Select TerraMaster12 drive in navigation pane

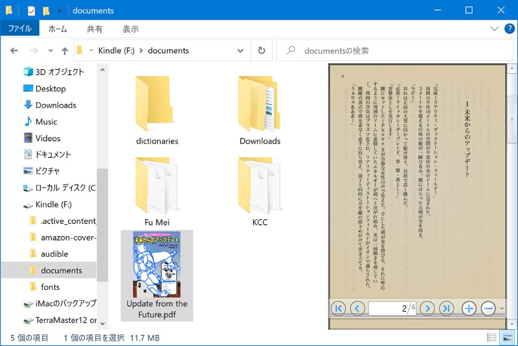[59, 320]
